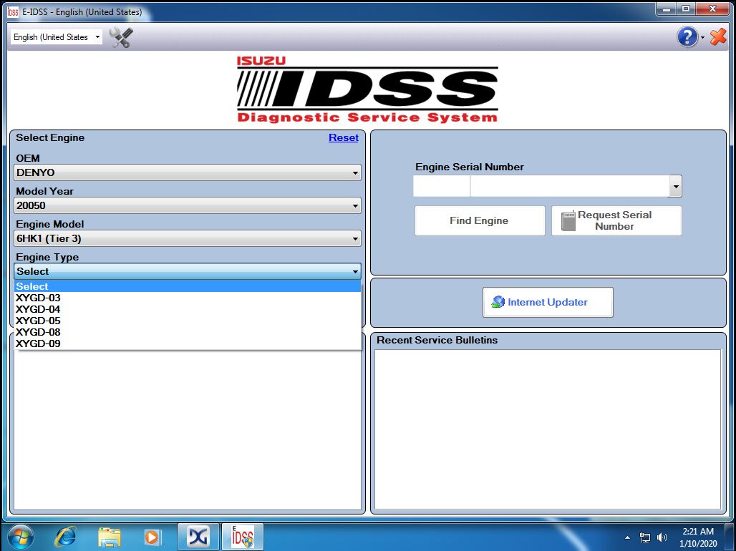This screenshot has height=551, width=736.
Task: Click the E-IDSS taskbar icon
Action: click(x=242, y=537)
